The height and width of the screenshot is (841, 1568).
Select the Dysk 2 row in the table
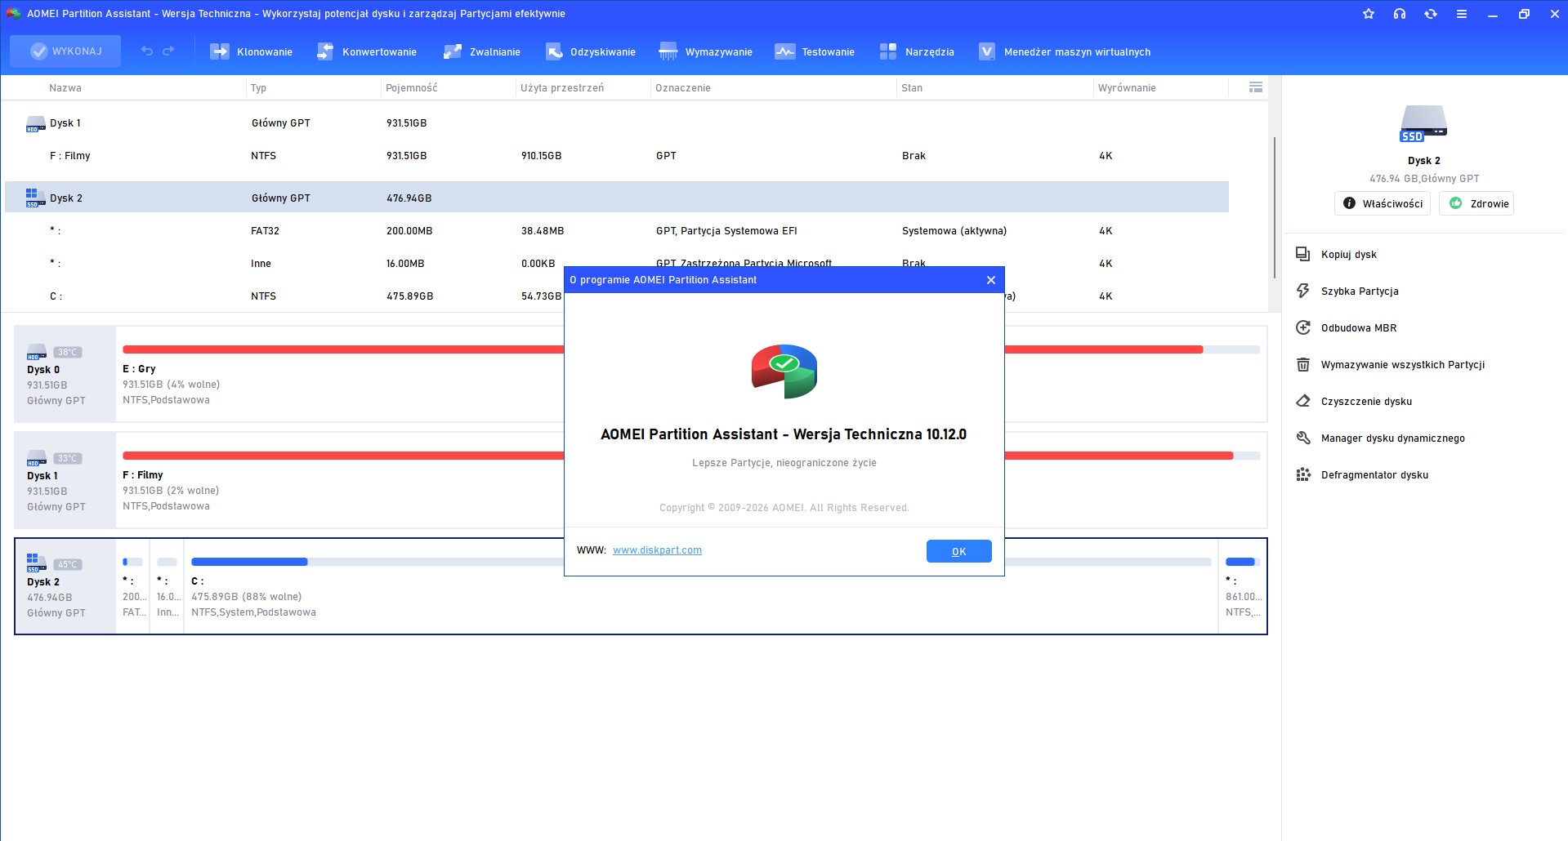coord(617,198)
